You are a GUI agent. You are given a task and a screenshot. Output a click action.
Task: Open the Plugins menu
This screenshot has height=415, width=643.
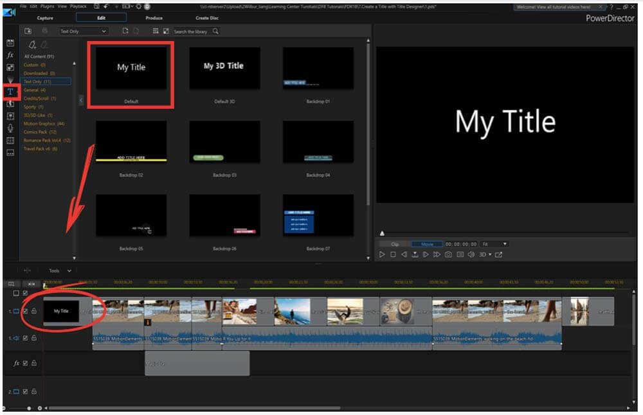point(47,6)
